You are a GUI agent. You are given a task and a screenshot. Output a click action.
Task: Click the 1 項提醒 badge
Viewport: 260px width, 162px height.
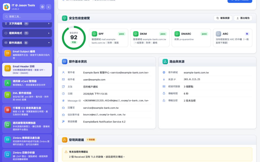(91, 140)
